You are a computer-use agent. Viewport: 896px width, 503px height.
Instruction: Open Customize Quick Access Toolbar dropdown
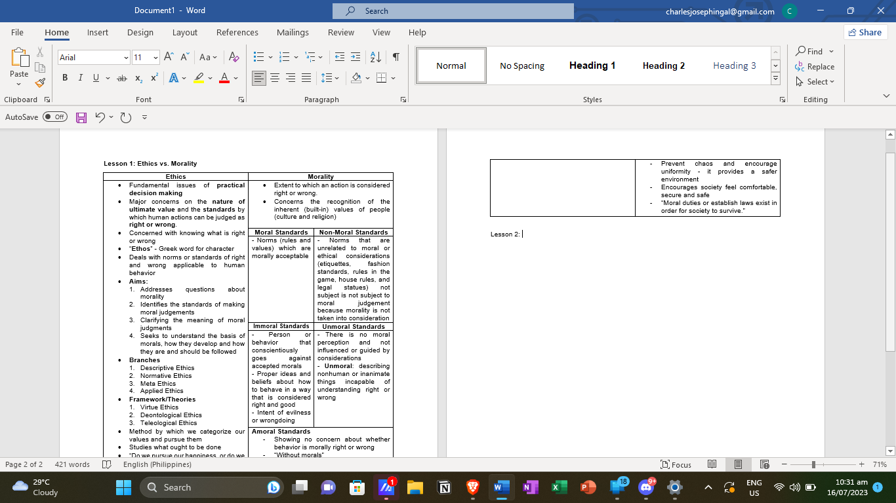[144, 117]
